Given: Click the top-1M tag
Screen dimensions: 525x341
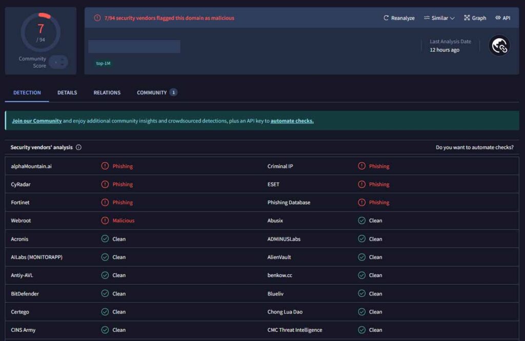Looking at the screenshot, I should (x=103, y=63).
